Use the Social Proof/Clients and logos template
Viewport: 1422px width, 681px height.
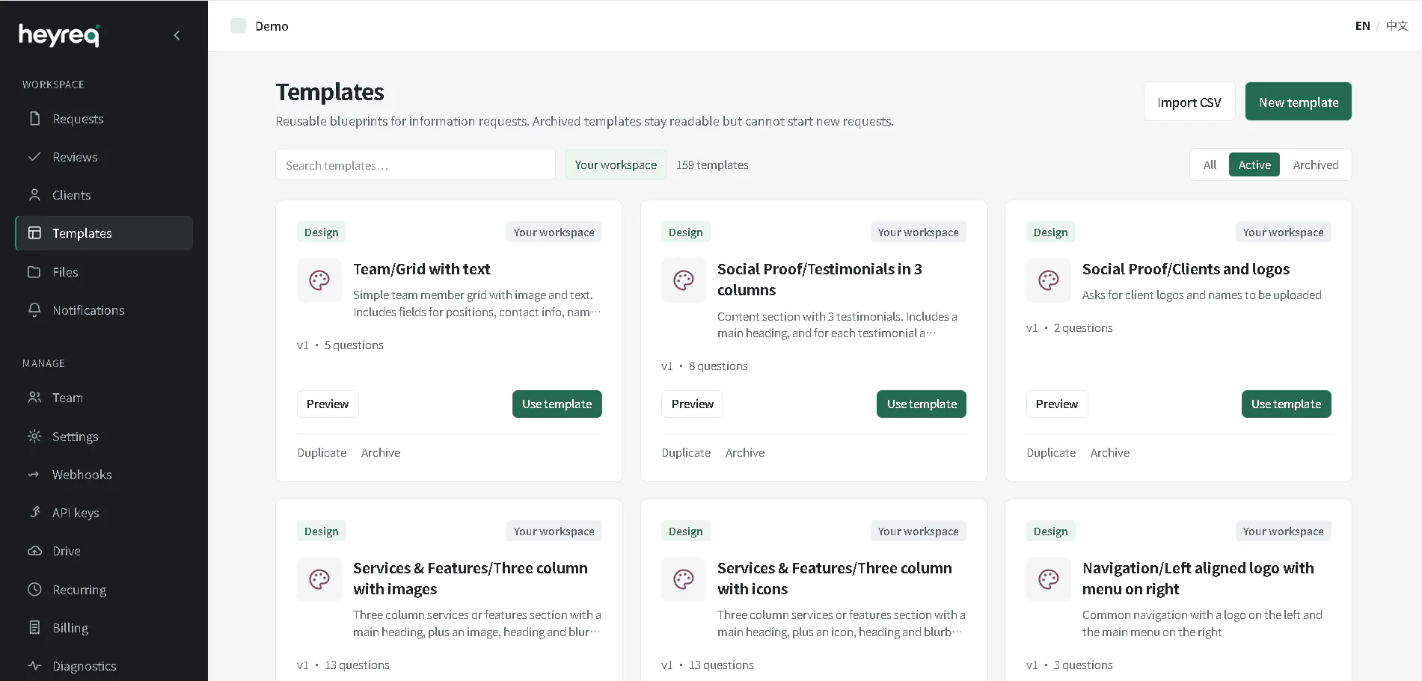pos(1286,404)
